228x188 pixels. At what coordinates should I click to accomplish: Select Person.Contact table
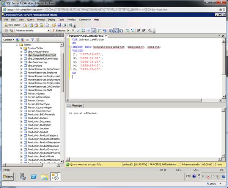pos(36,101)
